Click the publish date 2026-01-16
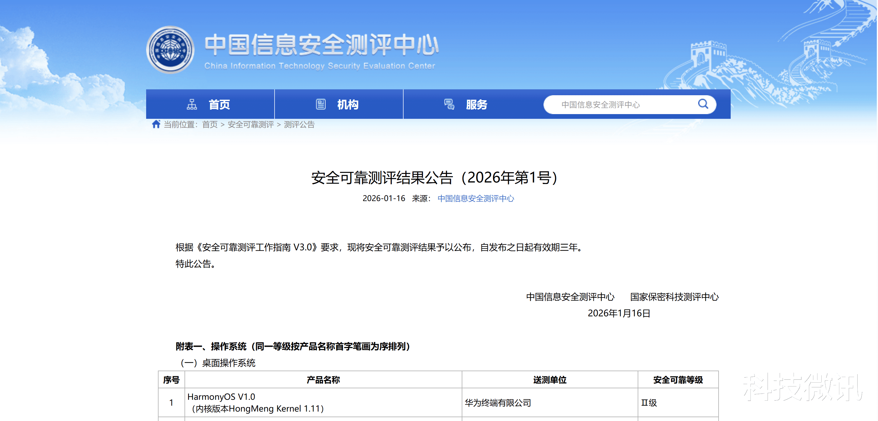The width and height of the screenshot is (878, 421). pos(384,198)
